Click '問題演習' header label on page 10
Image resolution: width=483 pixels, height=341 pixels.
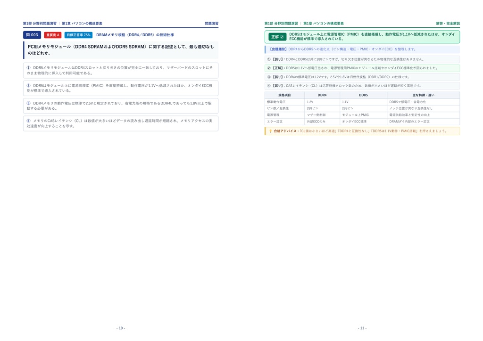coord(212,24)
